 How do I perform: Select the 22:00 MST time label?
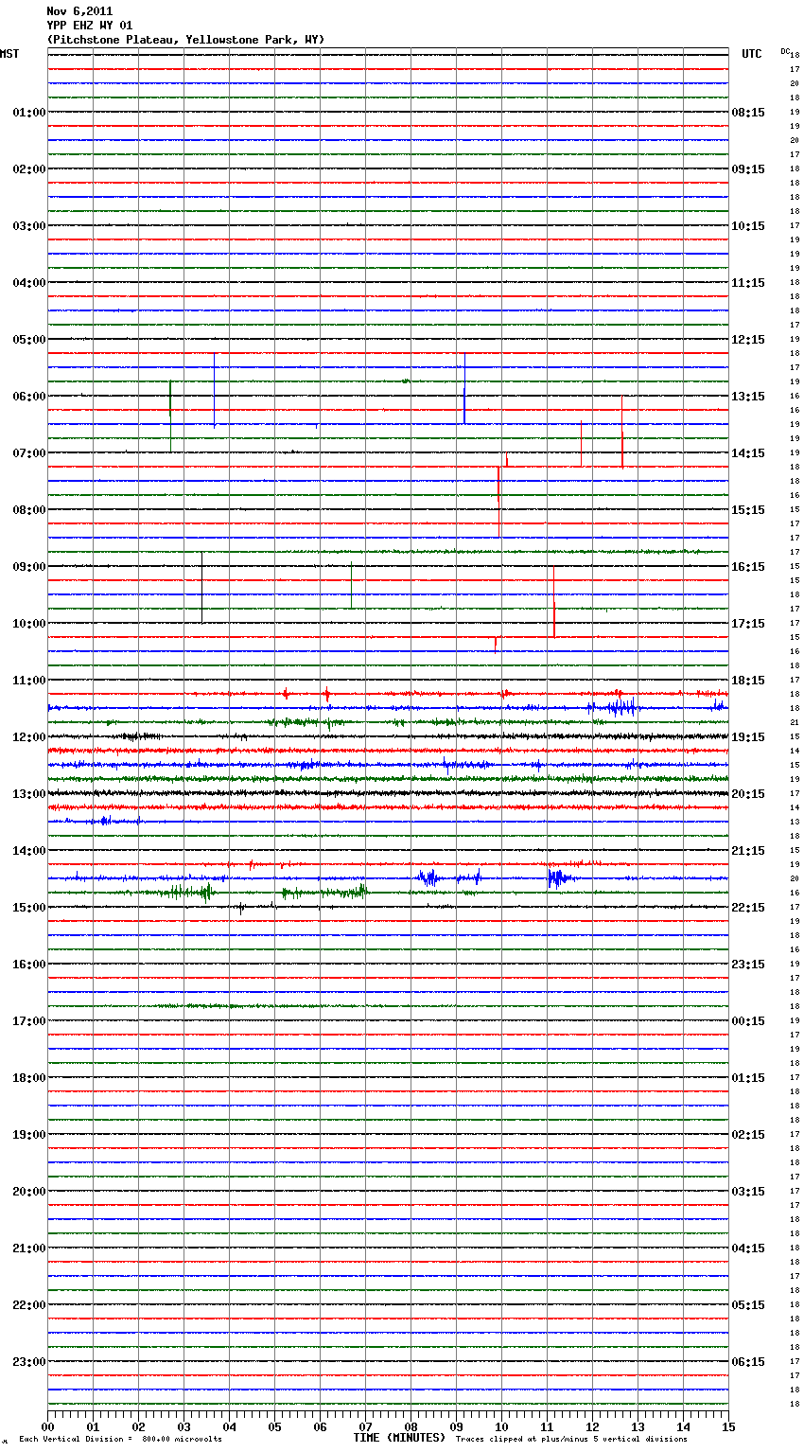click(x=29, y=1305)
